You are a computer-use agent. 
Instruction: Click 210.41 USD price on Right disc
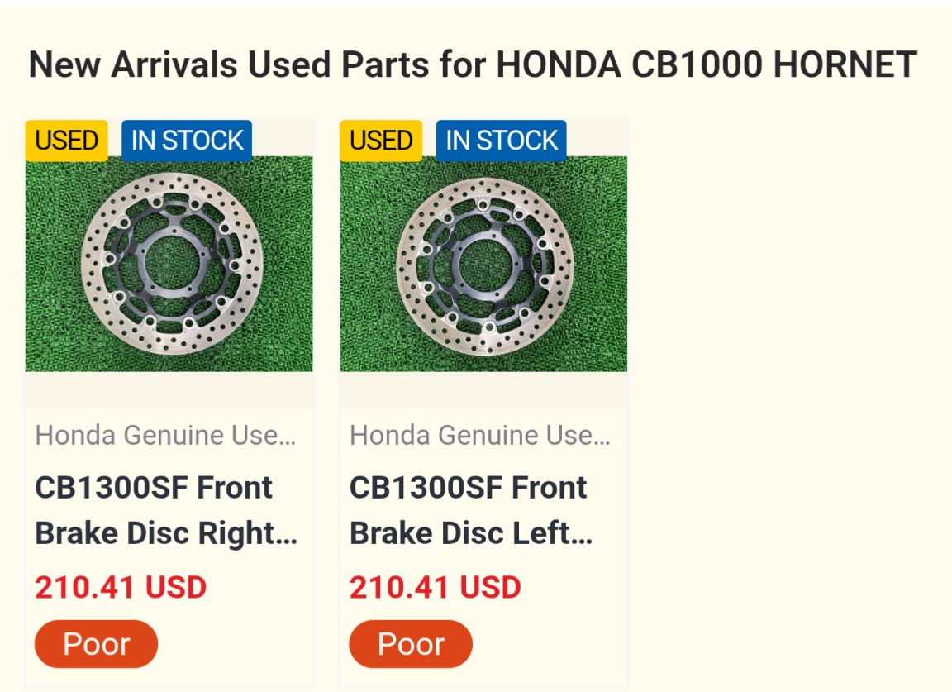[x=121, y=588]
